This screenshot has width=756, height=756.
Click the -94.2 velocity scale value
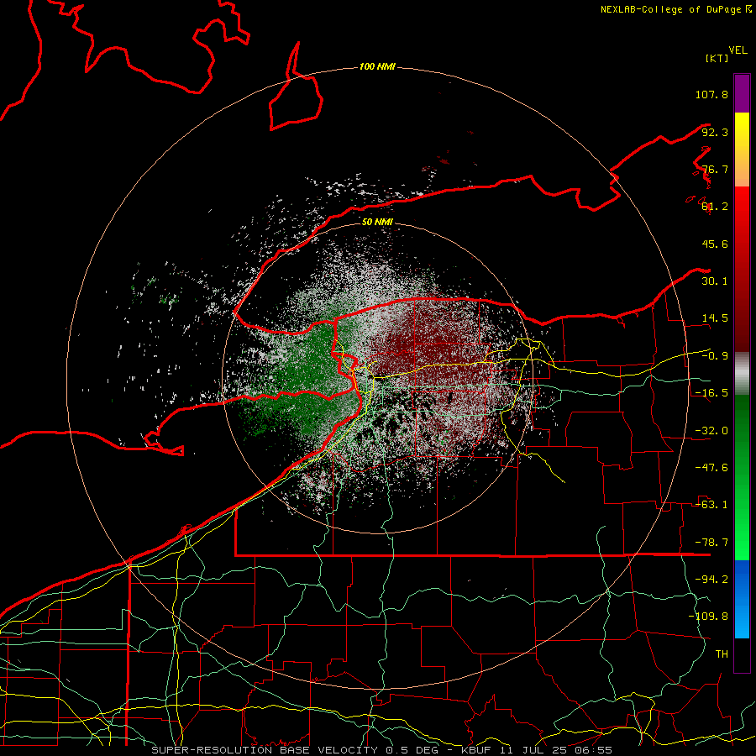click(711, 580)
